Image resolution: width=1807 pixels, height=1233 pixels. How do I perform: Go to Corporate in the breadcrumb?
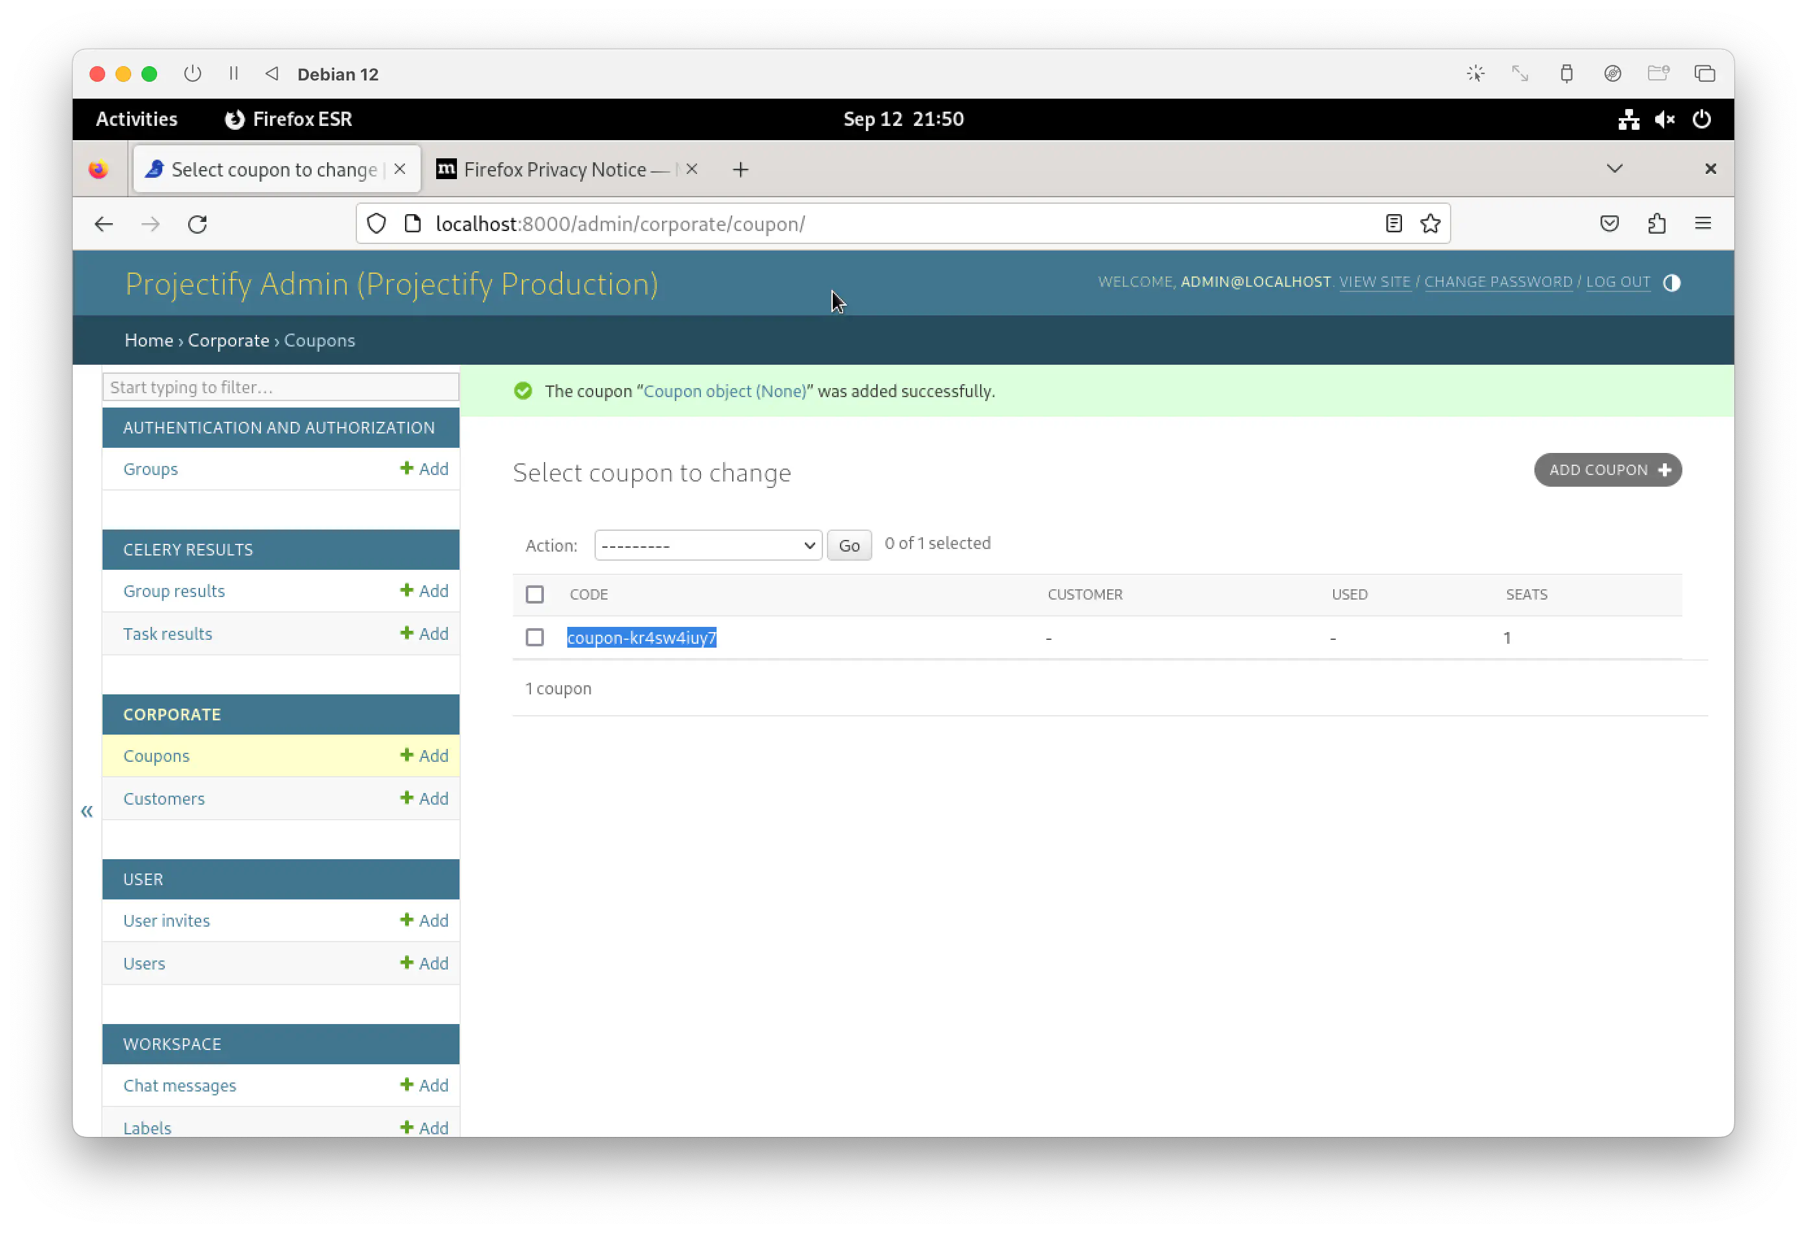[228, 341]
